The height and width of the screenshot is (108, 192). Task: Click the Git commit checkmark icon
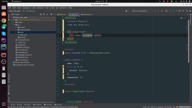(x=173, y=11)
